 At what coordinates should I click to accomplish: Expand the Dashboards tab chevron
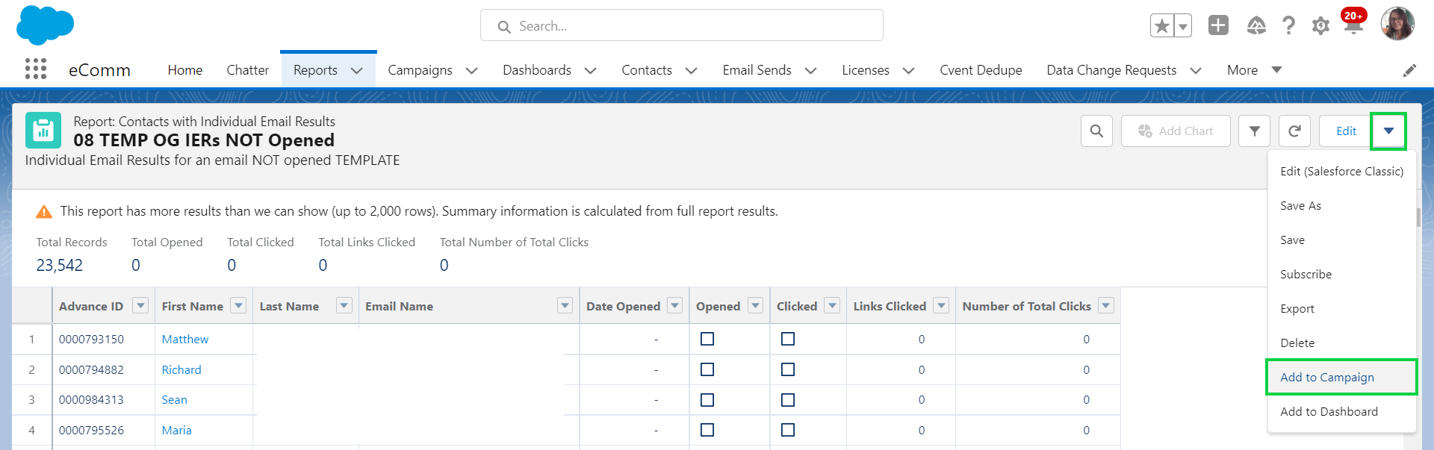[x=590, y=71]
